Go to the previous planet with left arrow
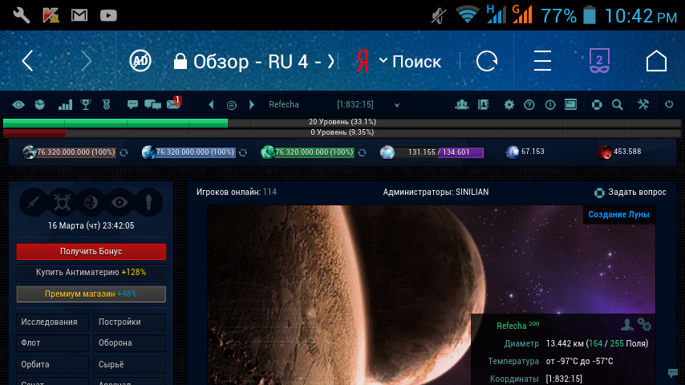The image size is (685, 385). point(212,105)
